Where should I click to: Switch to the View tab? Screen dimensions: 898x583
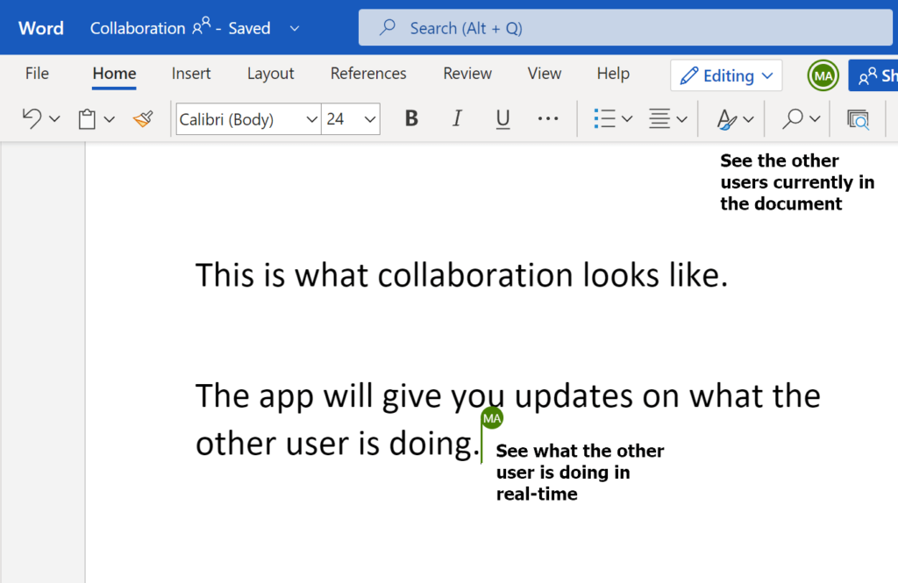(544, 74)
